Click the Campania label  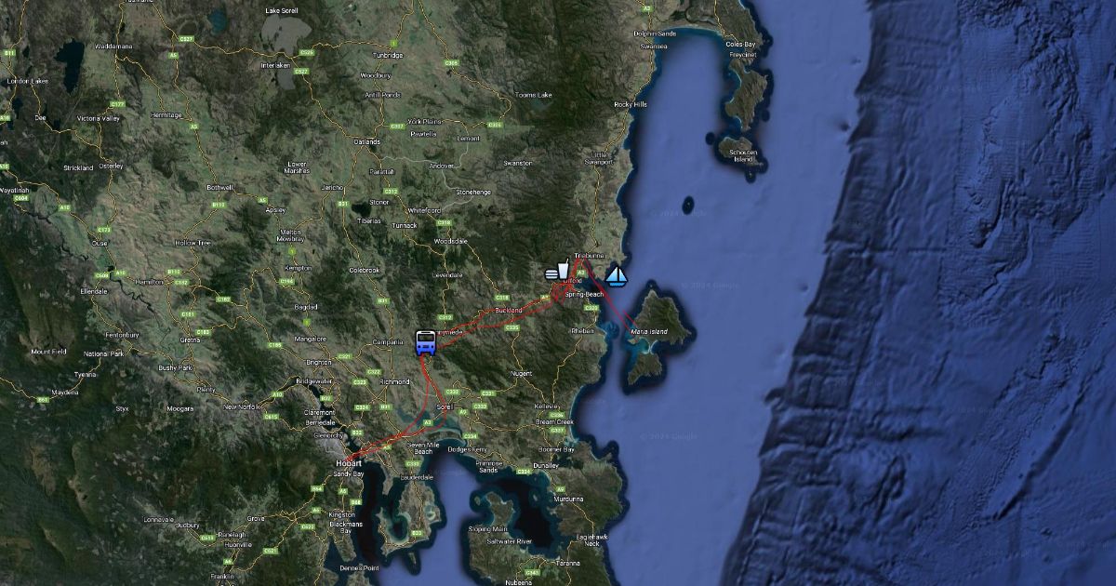click(x=390, y=341)
